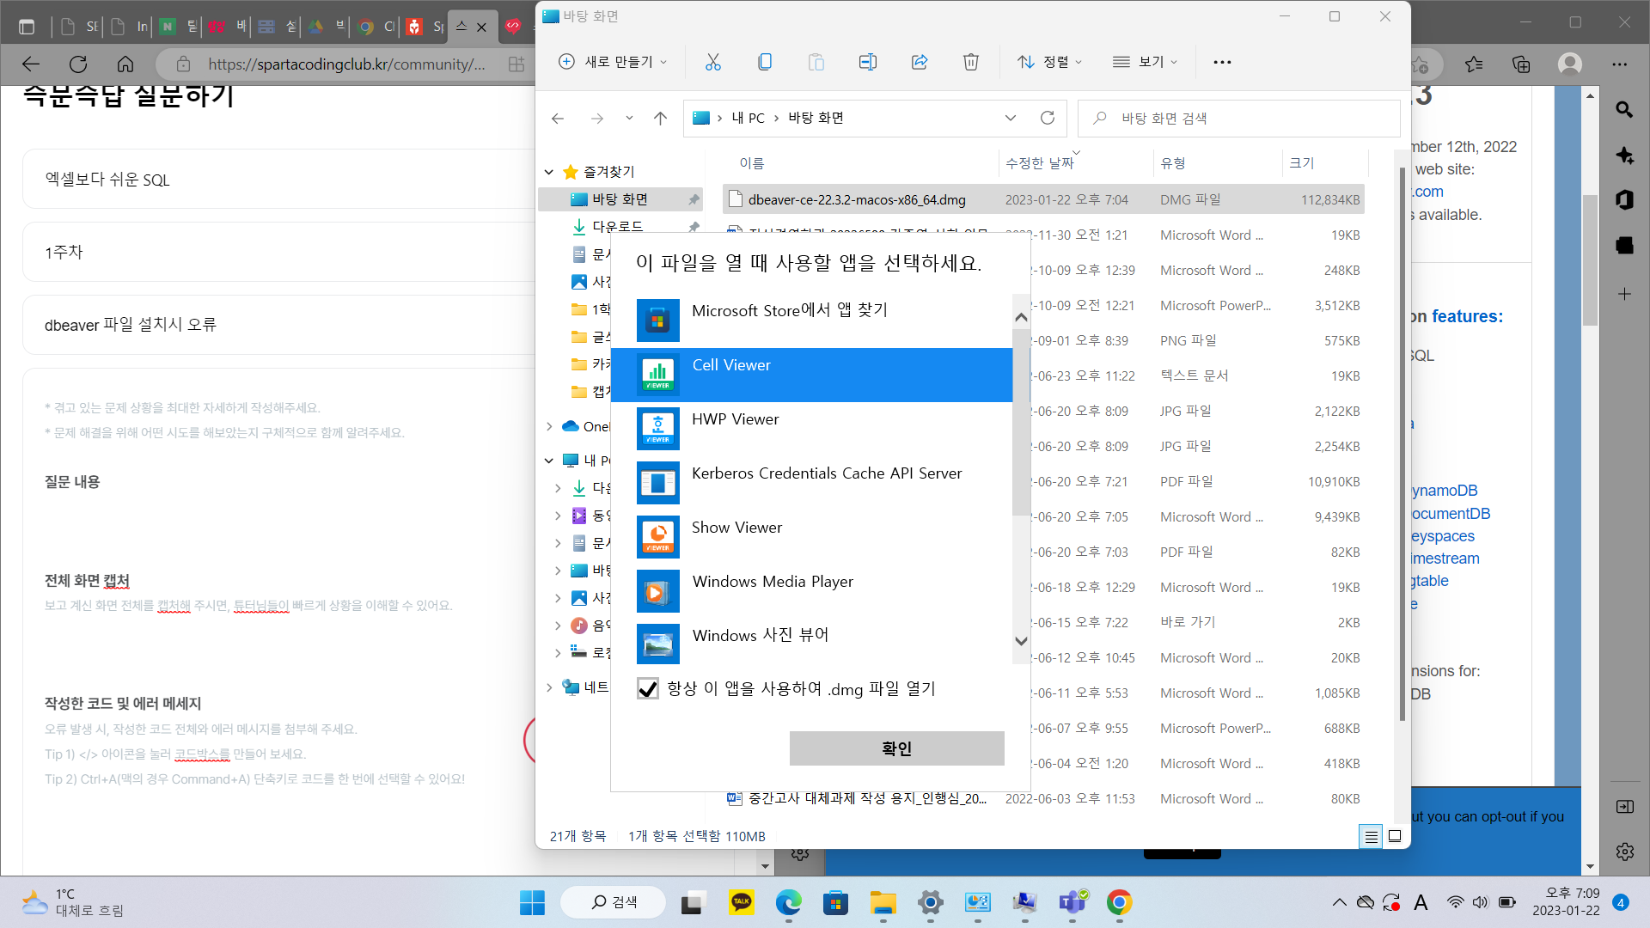Click the Delete trash icon in Explorer toolbar

point(971,62)
